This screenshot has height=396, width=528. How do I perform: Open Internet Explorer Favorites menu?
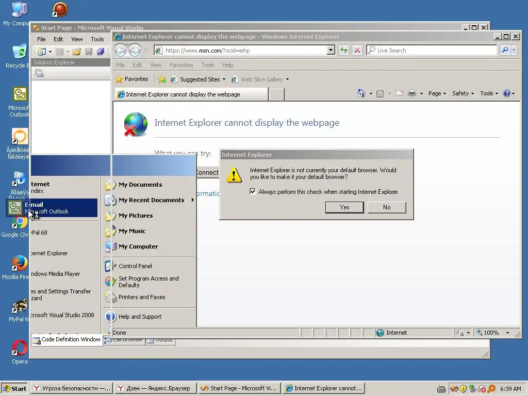[181, 65]
